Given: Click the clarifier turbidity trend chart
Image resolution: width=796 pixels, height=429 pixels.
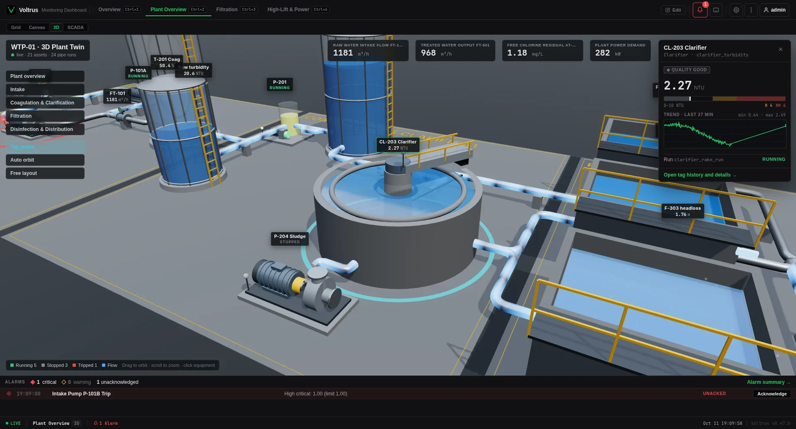Looking at the screenshot, I should [725, 134].
